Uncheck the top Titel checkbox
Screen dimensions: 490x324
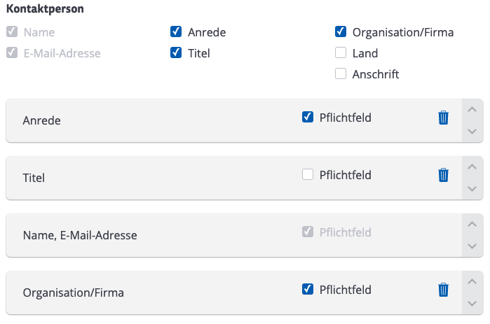[x=176, y=52]
